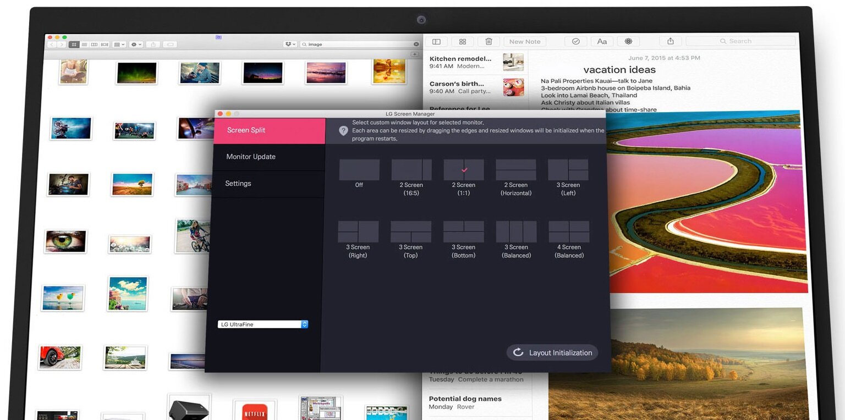Toggle the checklist button in Notes toolbar

[x=575, y=42]
